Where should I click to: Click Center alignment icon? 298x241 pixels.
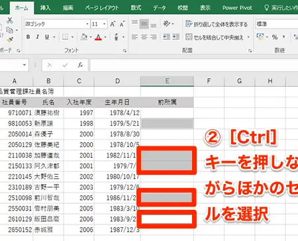(x=144, y=37)
